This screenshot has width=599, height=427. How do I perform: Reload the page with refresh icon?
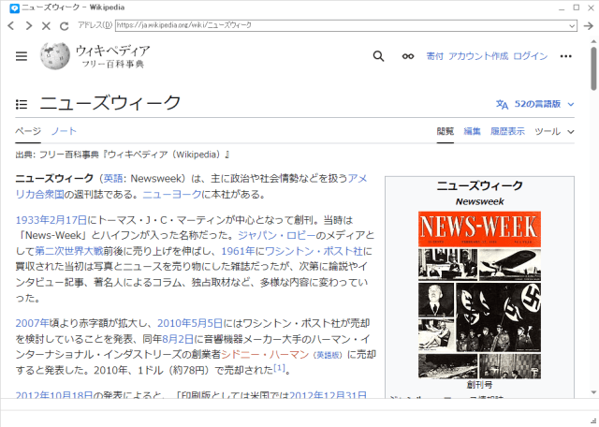click(x=65, y=25)
